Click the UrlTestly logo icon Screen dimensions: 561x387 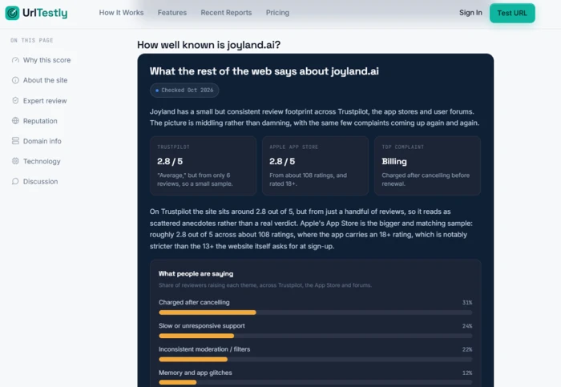tap(12, 13)
